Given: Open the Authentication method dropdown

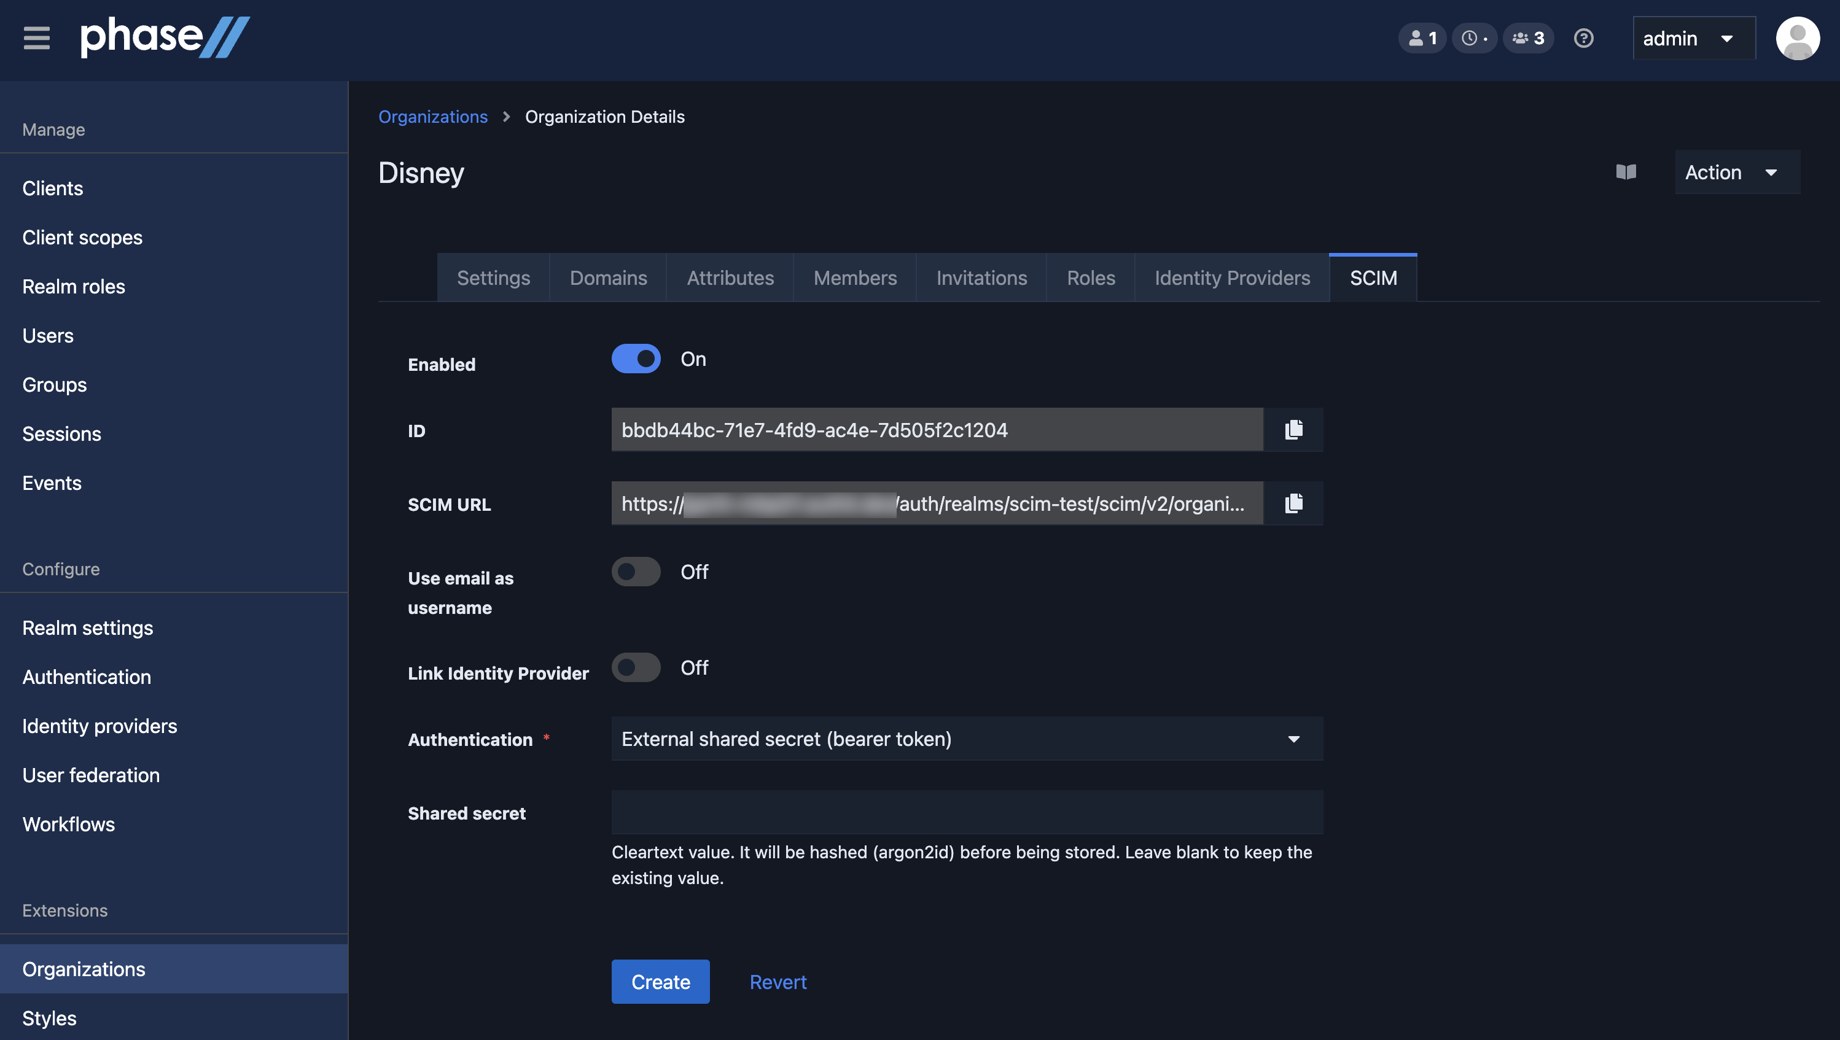Looking at the screenshot, I should pos(967,739).
